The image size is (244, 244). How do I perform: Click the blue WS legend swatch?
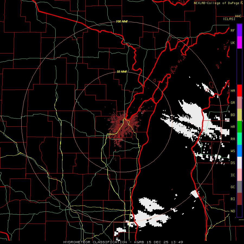pyautogui.click(x=239, y=151)
